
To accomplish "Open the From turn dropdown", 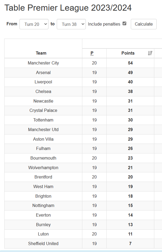I will coord(34,24).
